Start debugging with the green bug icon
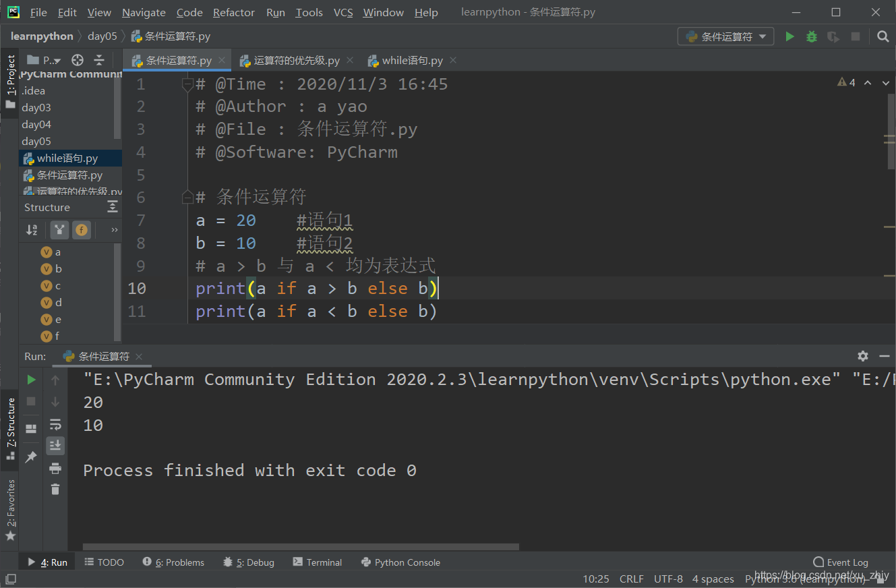 click(812, 36)
